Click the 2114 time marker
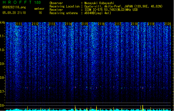The height and width of the screenshot is (111, 174). (x=68, y=24)
